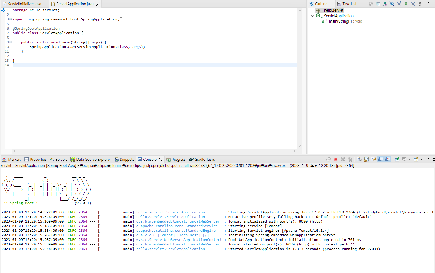The width and height of the screenshot is (435, 273).
Task: Toggle Scroll Lock in the console
Action: (366, 159)
